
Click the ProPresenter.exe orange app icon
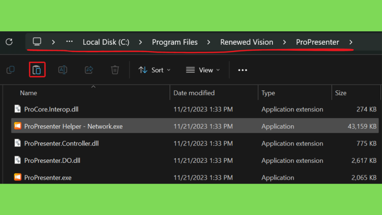(x=18, y=177)
